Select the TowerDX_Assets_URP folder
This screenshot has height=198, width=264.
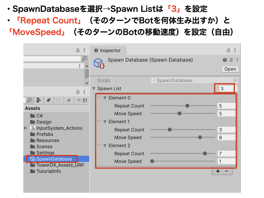coord(57,165)
